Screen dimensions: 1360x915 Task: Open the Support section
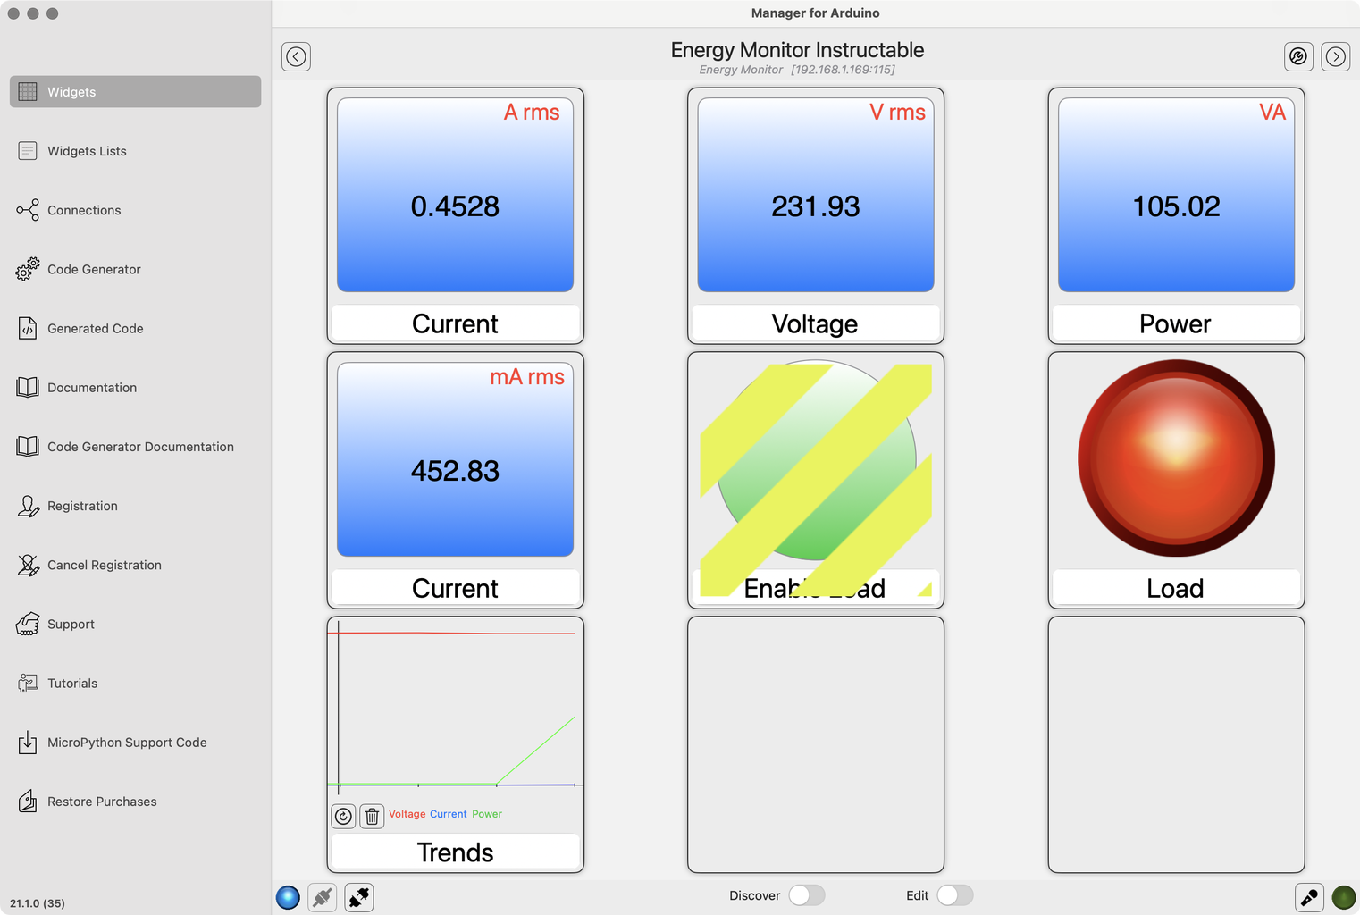(71, 624)
